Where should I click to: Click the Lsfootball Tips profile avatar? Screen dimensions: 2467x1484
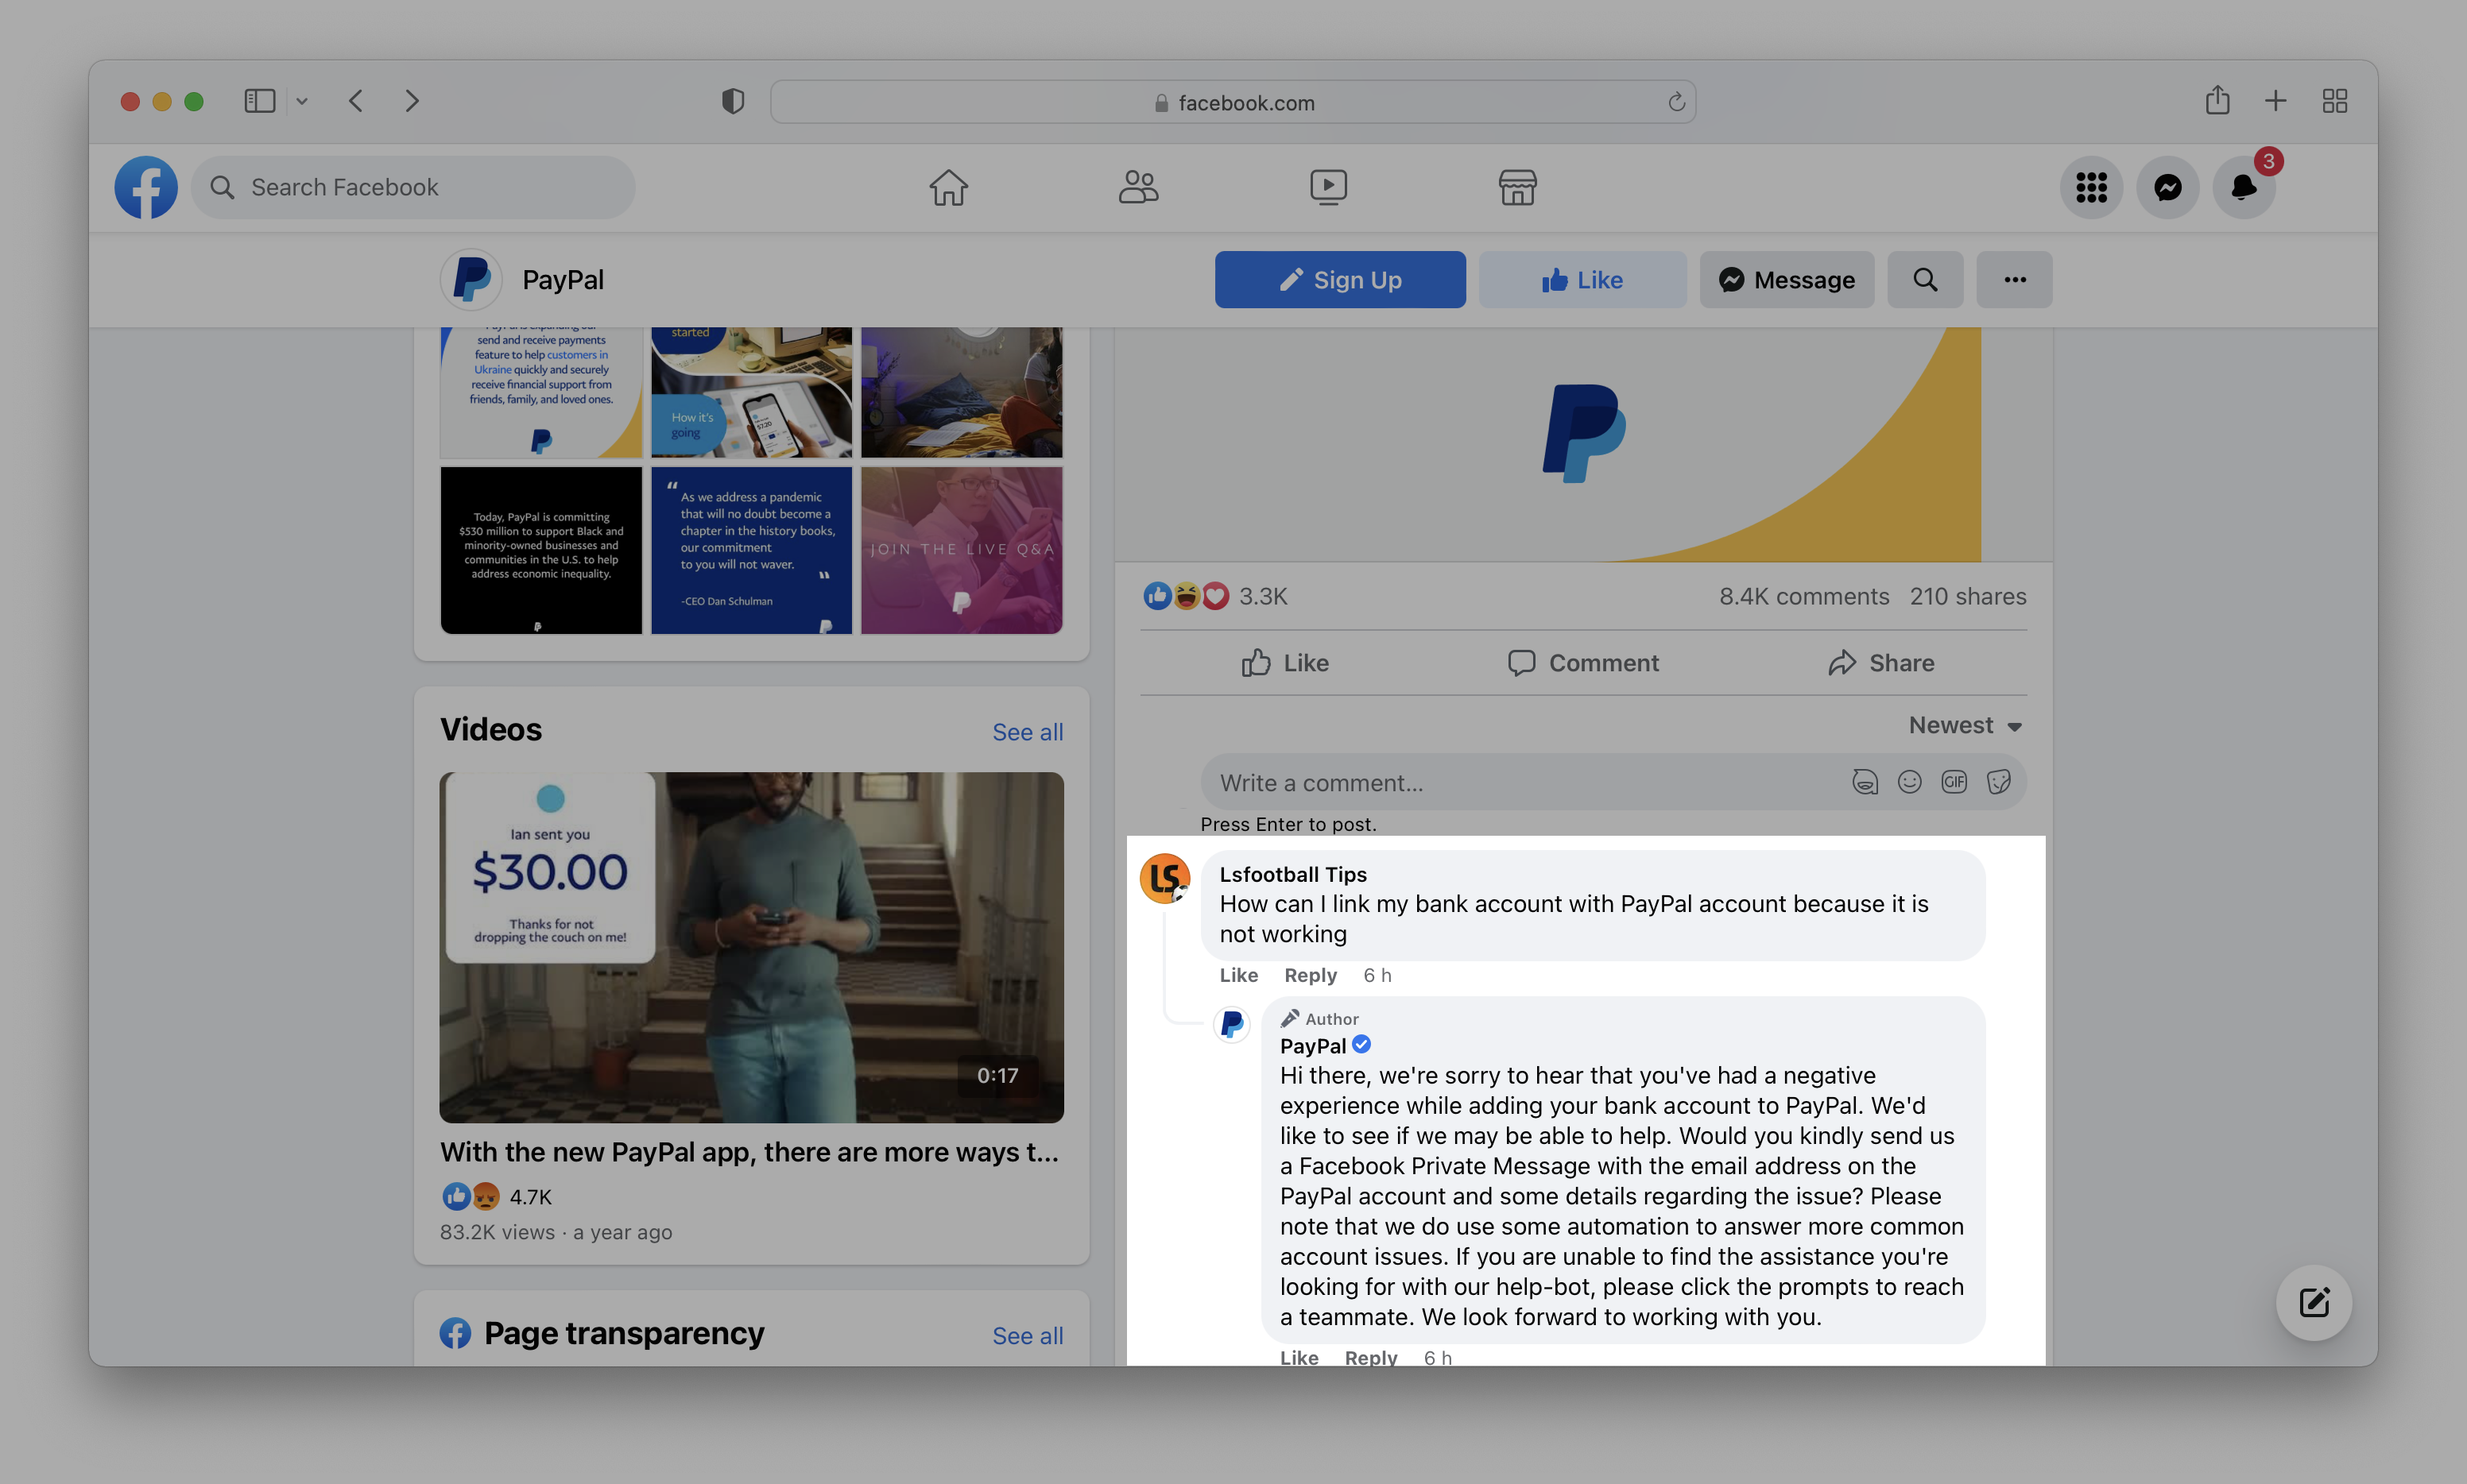(1164, 878)
